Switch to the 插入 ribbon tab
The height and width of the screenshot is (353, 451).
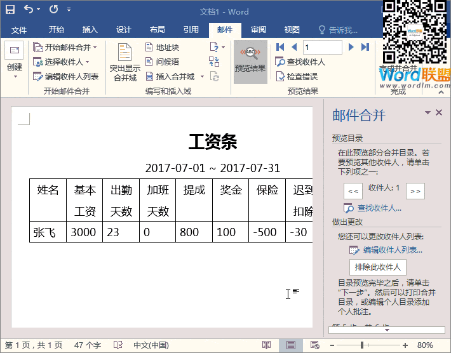(x=90, y=30)
